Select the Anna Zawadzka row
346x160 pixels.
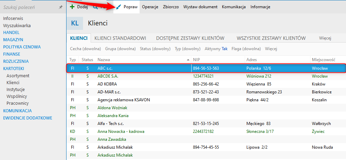206,139
